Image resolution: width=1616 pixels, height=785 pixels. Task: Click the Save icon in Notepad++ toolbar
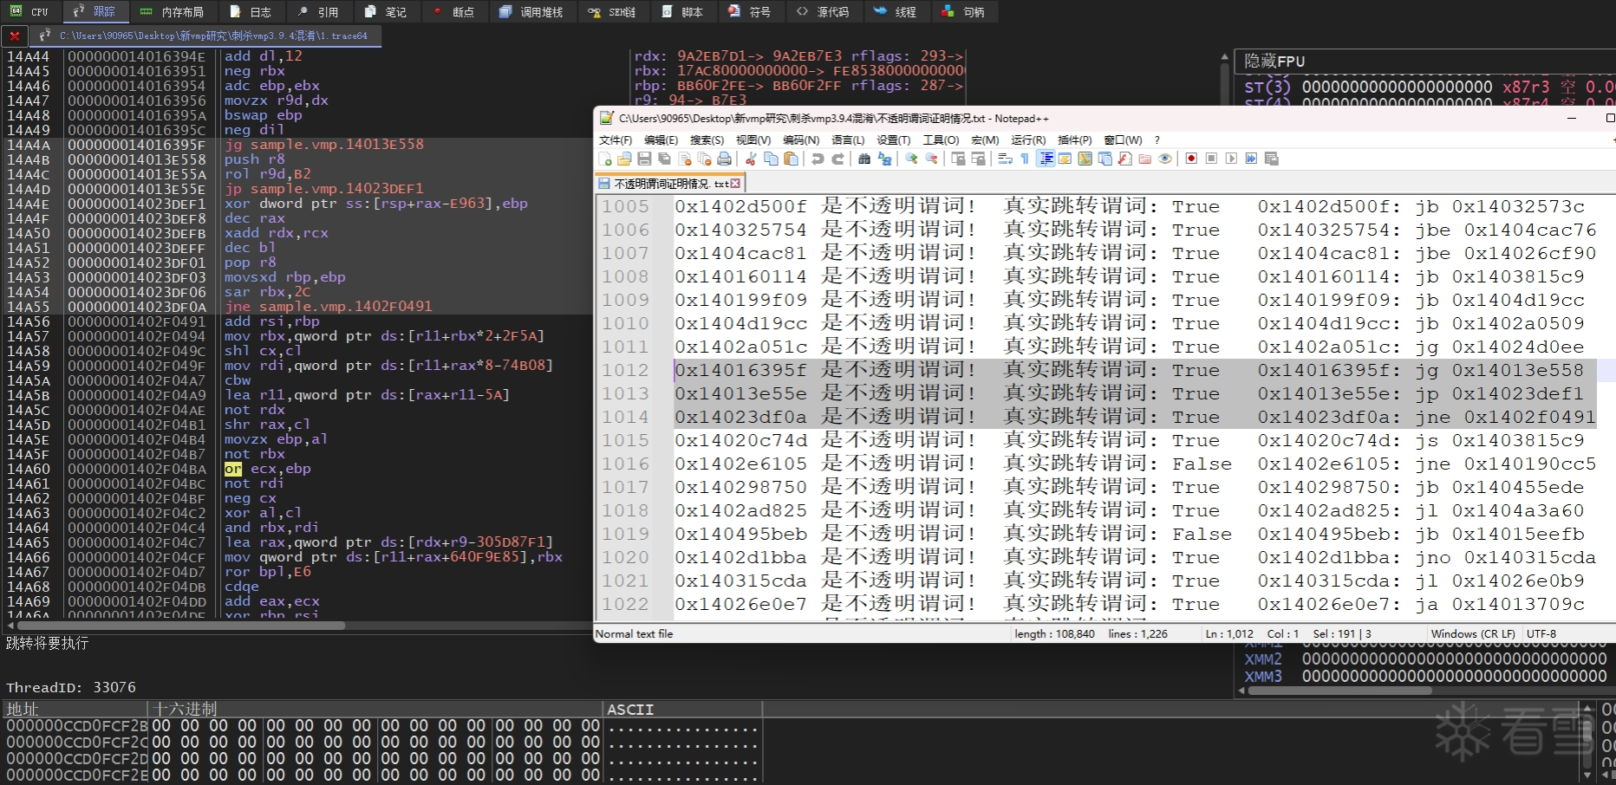(x=644, y=159)
